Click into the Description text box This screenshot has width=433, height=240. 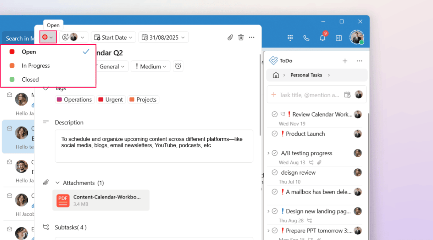coord(154,146)
